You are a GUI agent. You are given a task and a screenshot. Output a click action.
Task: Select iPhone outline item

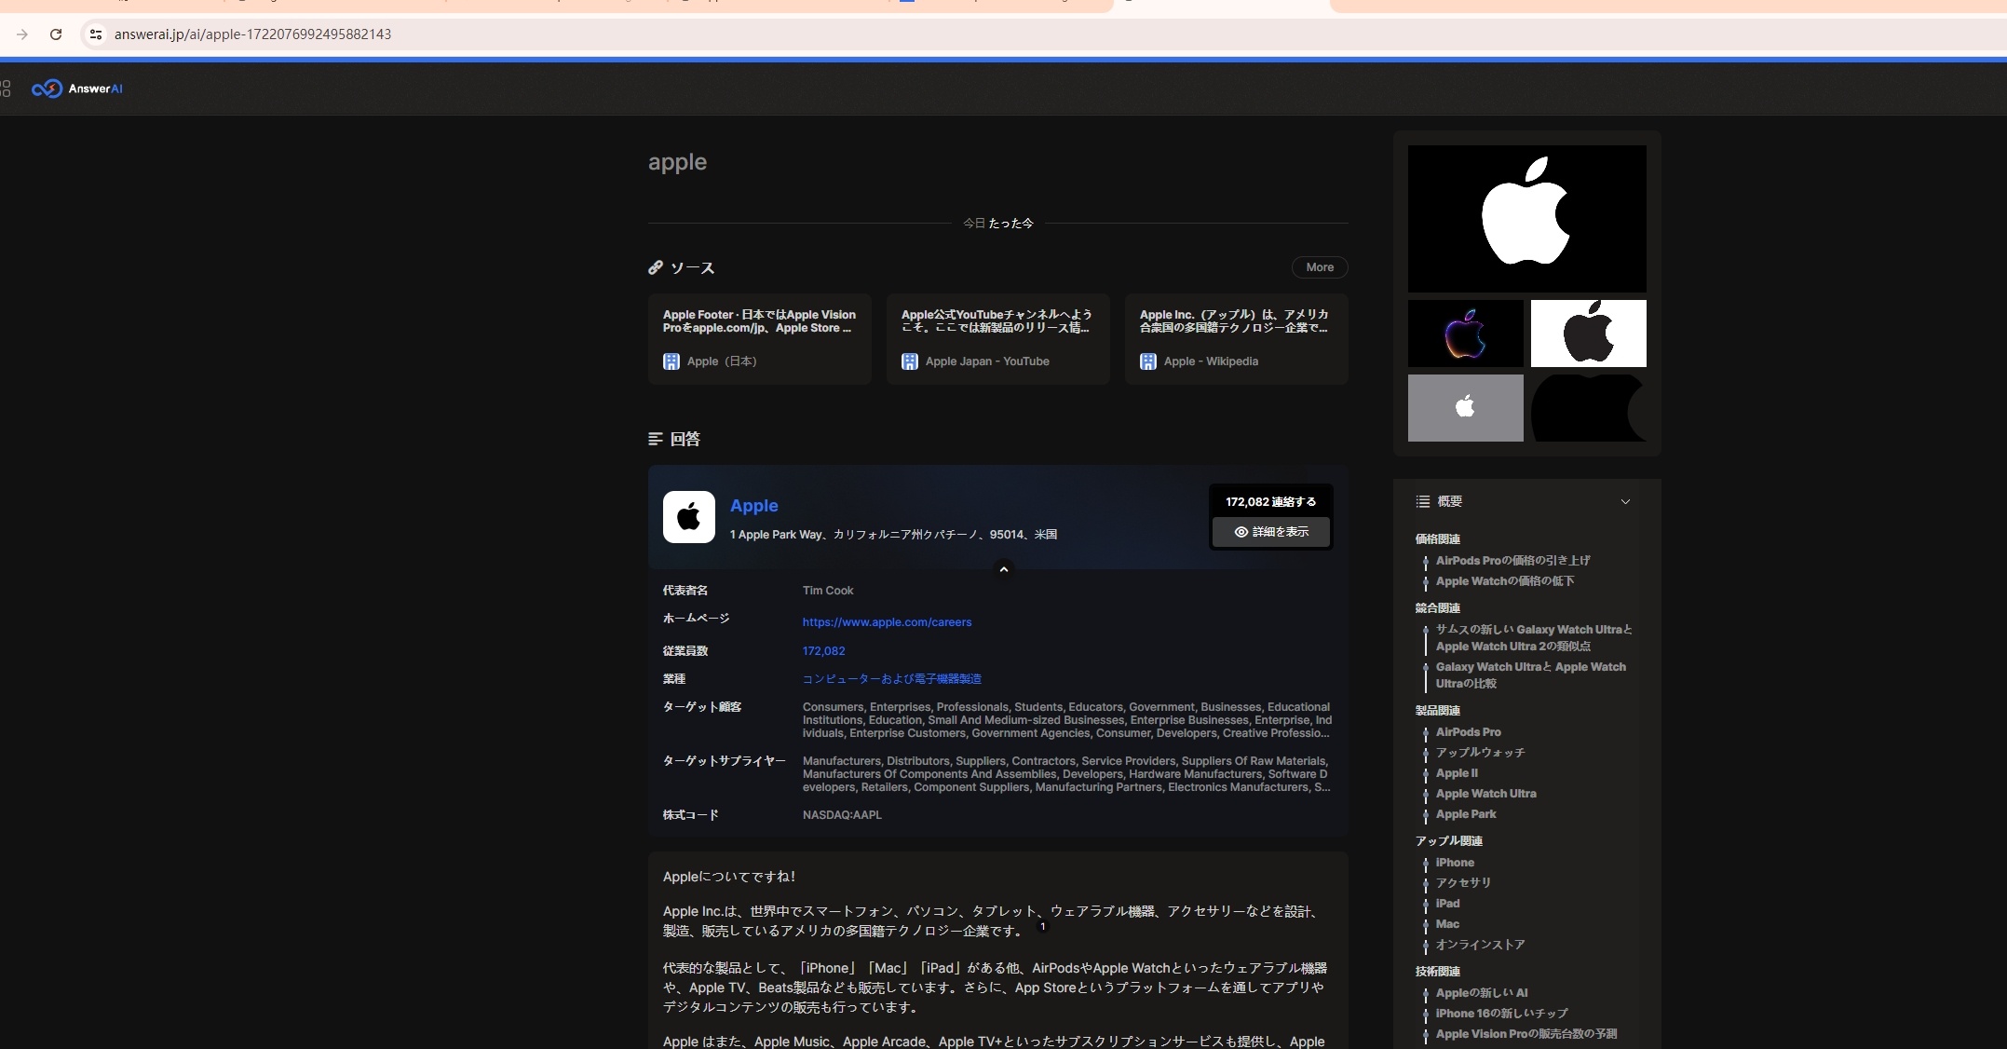click(1455, 863)
